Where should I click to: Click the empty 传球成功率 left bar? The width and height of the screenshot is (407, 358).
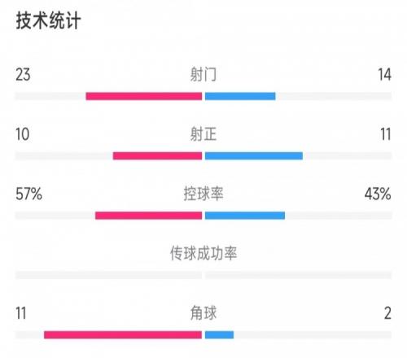(108, 275)
